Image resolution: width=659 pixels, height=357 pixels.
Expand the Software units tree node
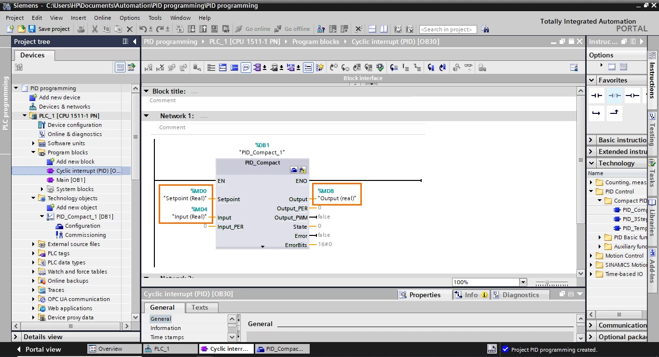tap(33, 143)
